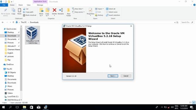Select Music under This PC
The image size is (196, 110).
(x=10, y=86)
